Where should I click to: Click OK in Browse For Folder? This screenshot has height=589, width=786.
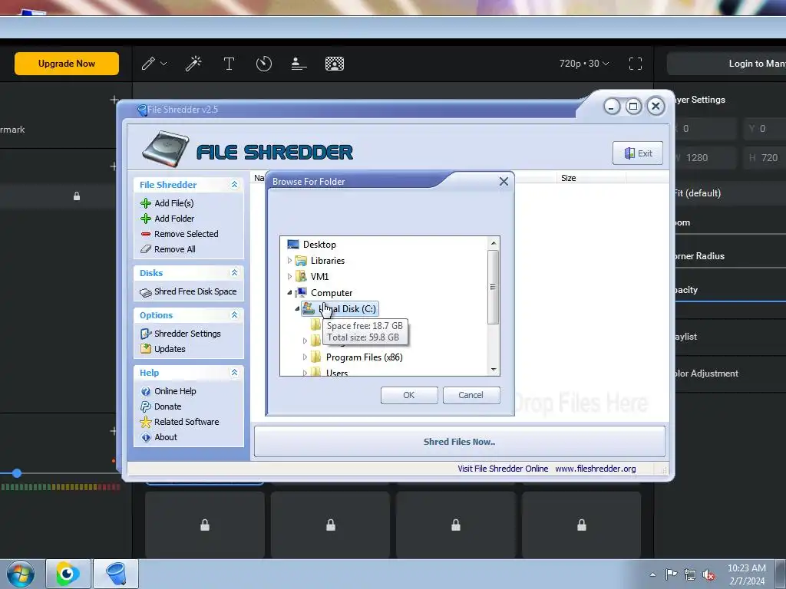pyautogui.click(x=409, y=395)
